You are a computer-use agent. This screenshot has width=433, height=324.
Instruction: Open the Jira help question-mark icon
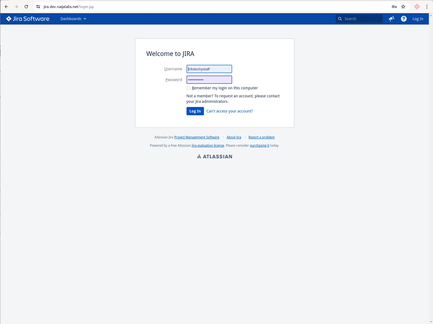coord(404,19)
